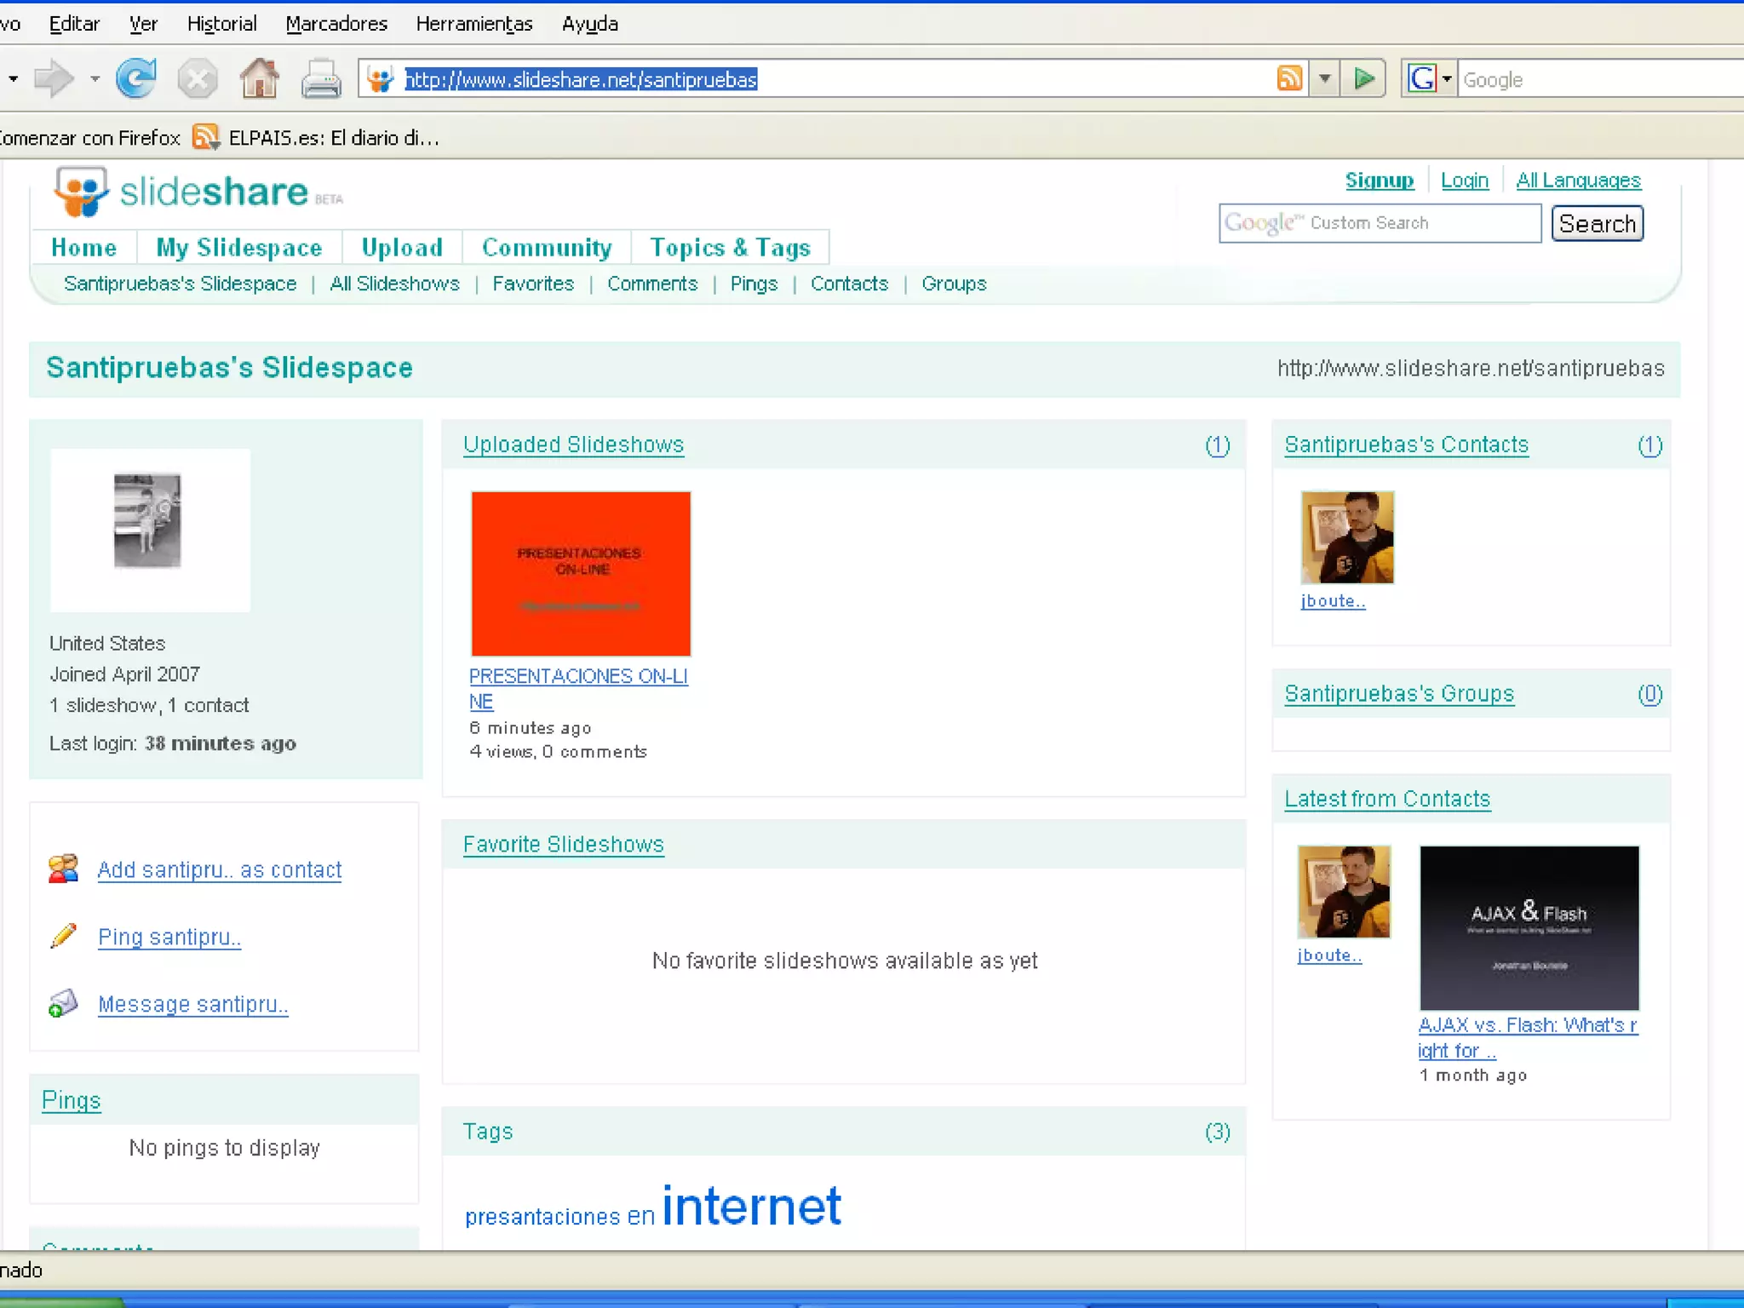Click in the Google Custom Search field
1744x1308 pixels.
pos(1380,224)
